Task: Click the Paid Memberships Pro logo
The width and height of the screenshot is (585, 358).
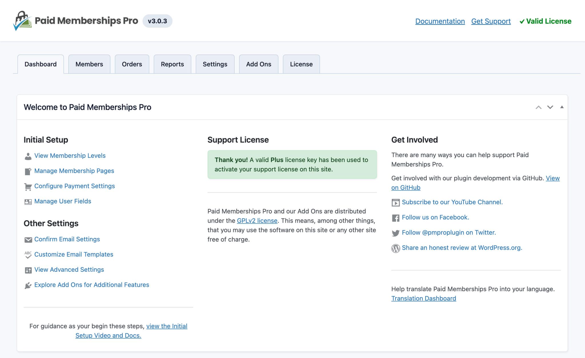Action: tap(76, 21)
